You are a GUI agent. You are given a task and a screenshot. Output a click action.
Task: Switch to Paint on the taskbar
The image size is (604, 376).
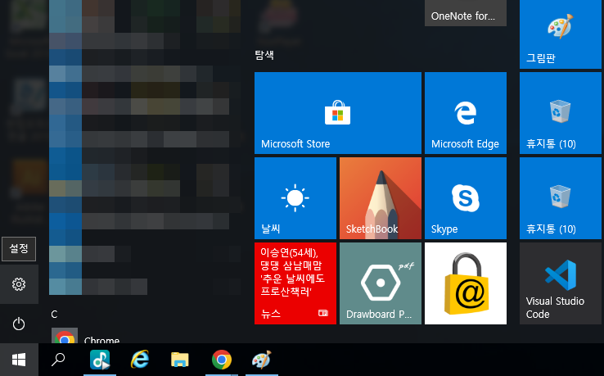click(x=262, y=360)
